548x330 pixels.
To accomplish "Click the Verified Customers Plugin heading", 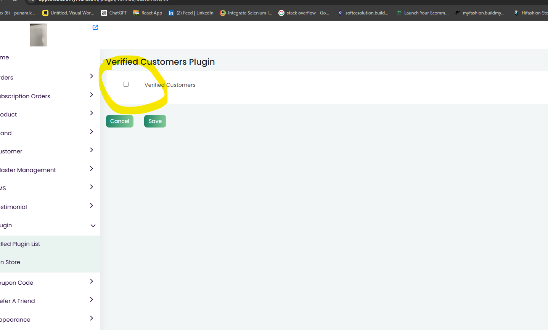I will coord(160,62).
